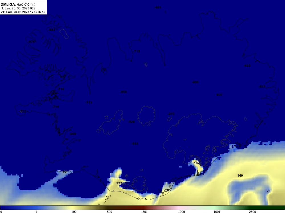Click the '182' height value near the glacier

coord(197,163)
